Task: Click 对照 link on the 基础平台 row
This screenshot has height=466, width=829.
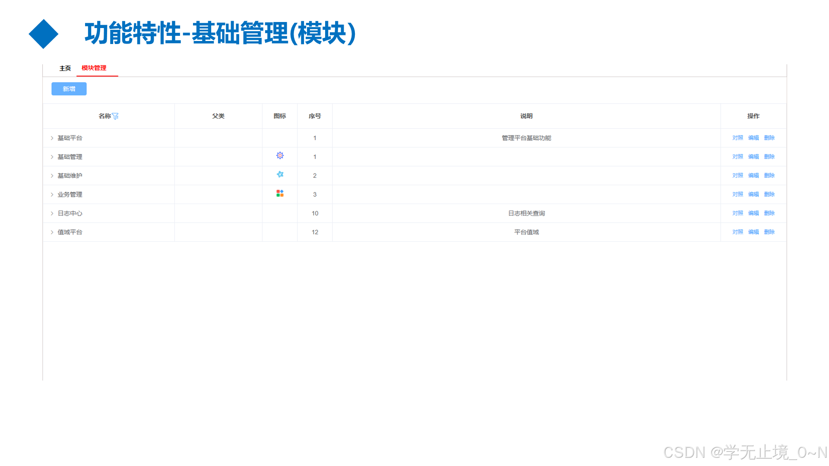Action: 737,138
